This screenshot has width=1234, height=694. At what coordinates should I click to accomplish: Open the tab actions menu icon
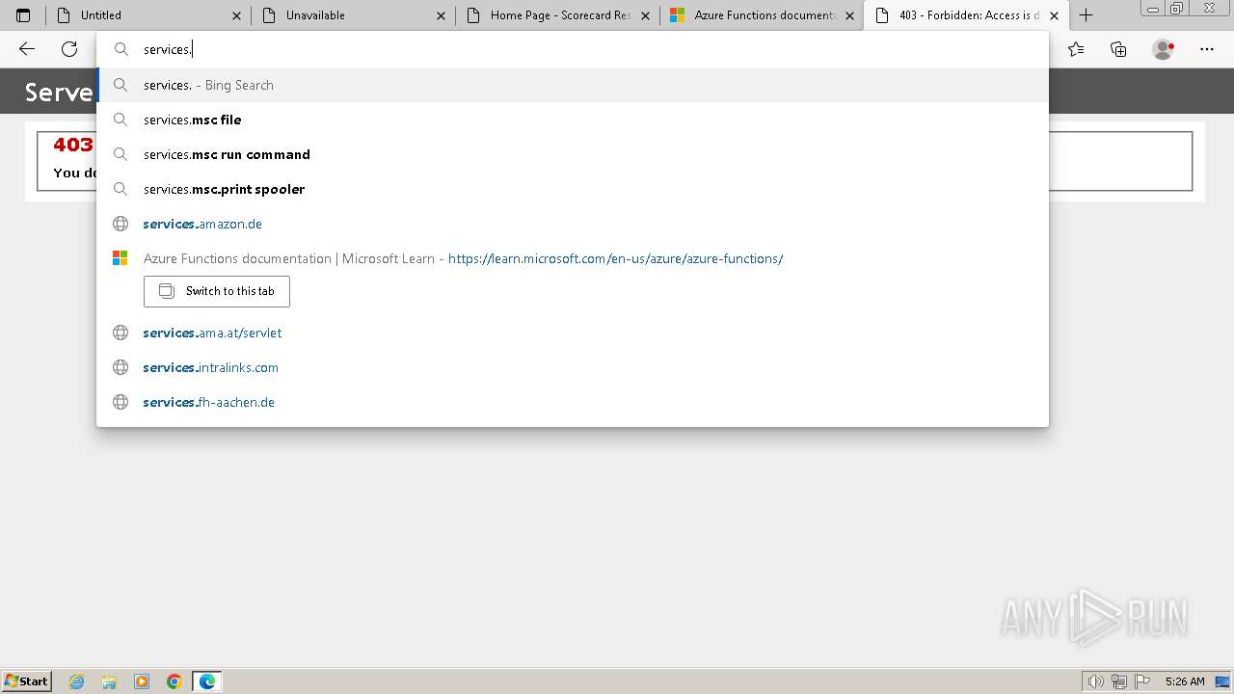[x=23, y=15]
